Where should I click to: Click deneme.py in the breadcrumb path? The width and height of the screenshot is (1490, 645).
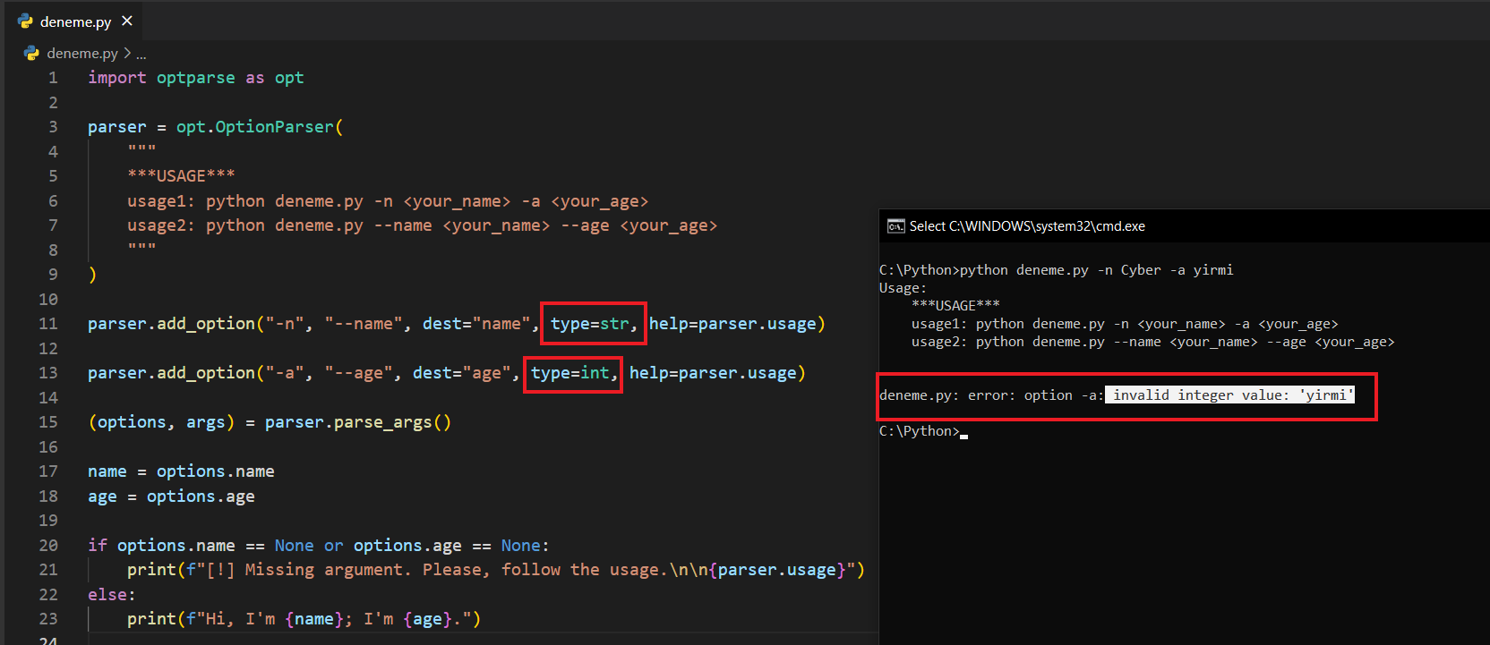click(x=81, y=54)
